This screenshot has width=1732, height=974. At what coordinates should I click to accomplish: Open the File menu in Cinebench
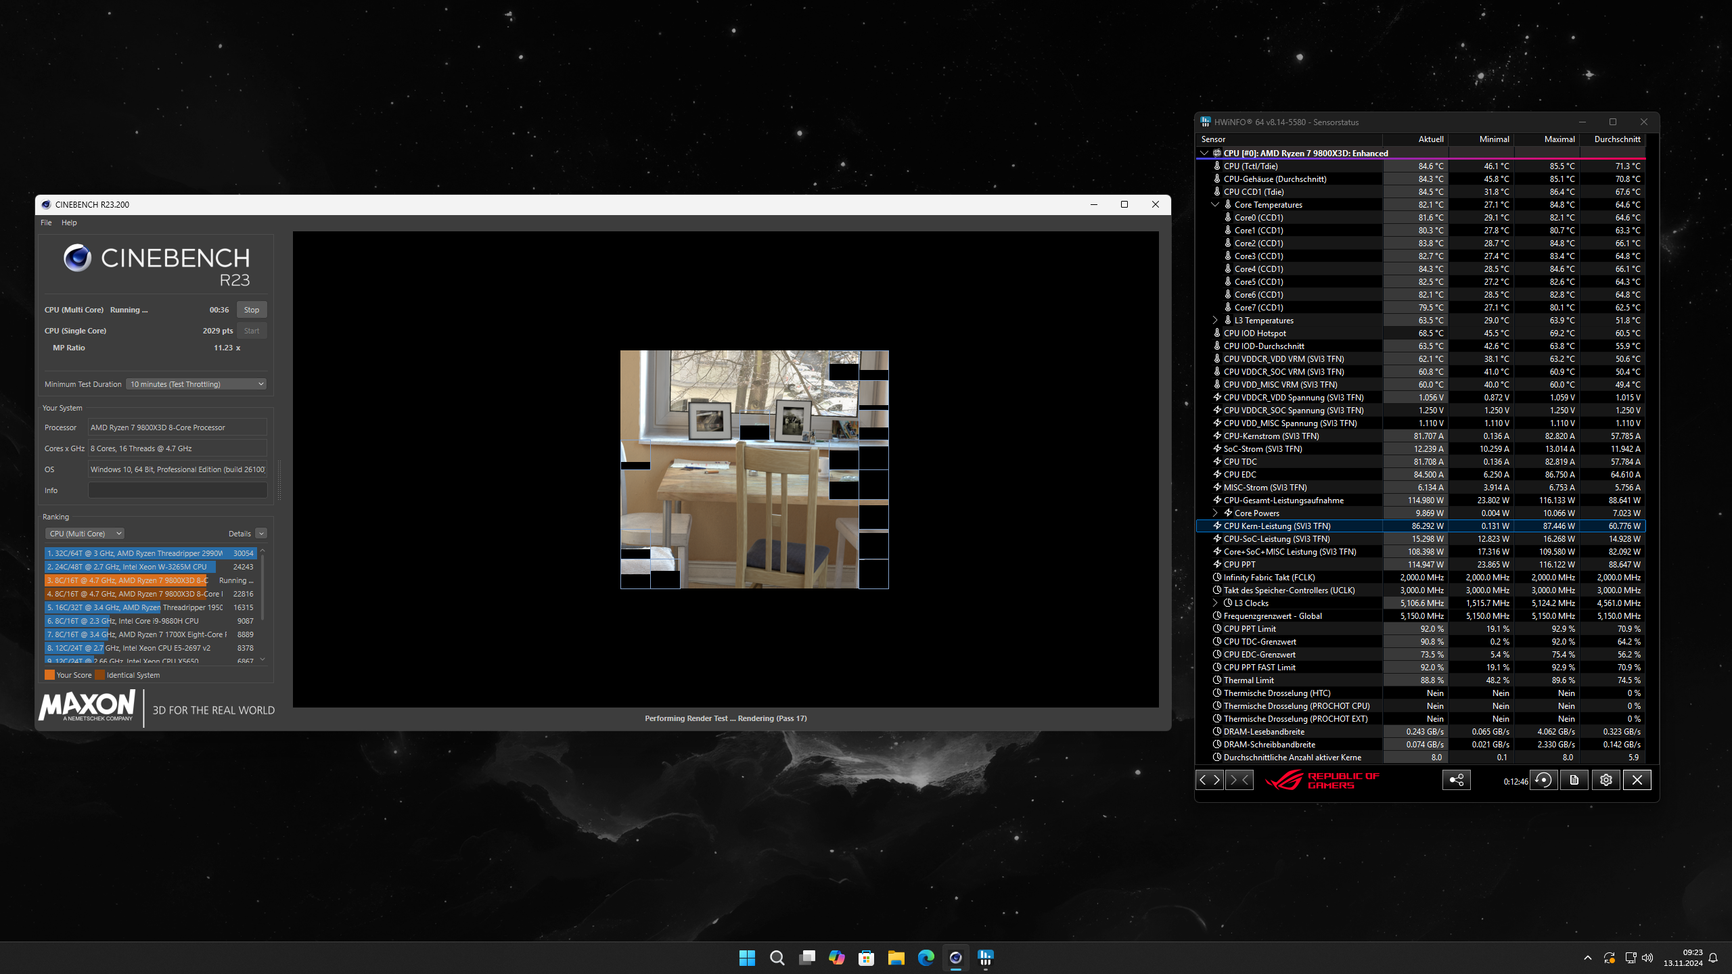tap(46, 223)
